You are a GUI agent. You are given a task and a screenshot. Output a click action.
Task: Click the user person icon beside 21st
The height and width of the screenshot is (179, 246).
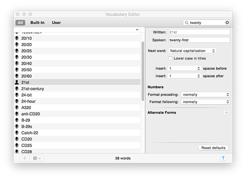(x=17, y=82)
